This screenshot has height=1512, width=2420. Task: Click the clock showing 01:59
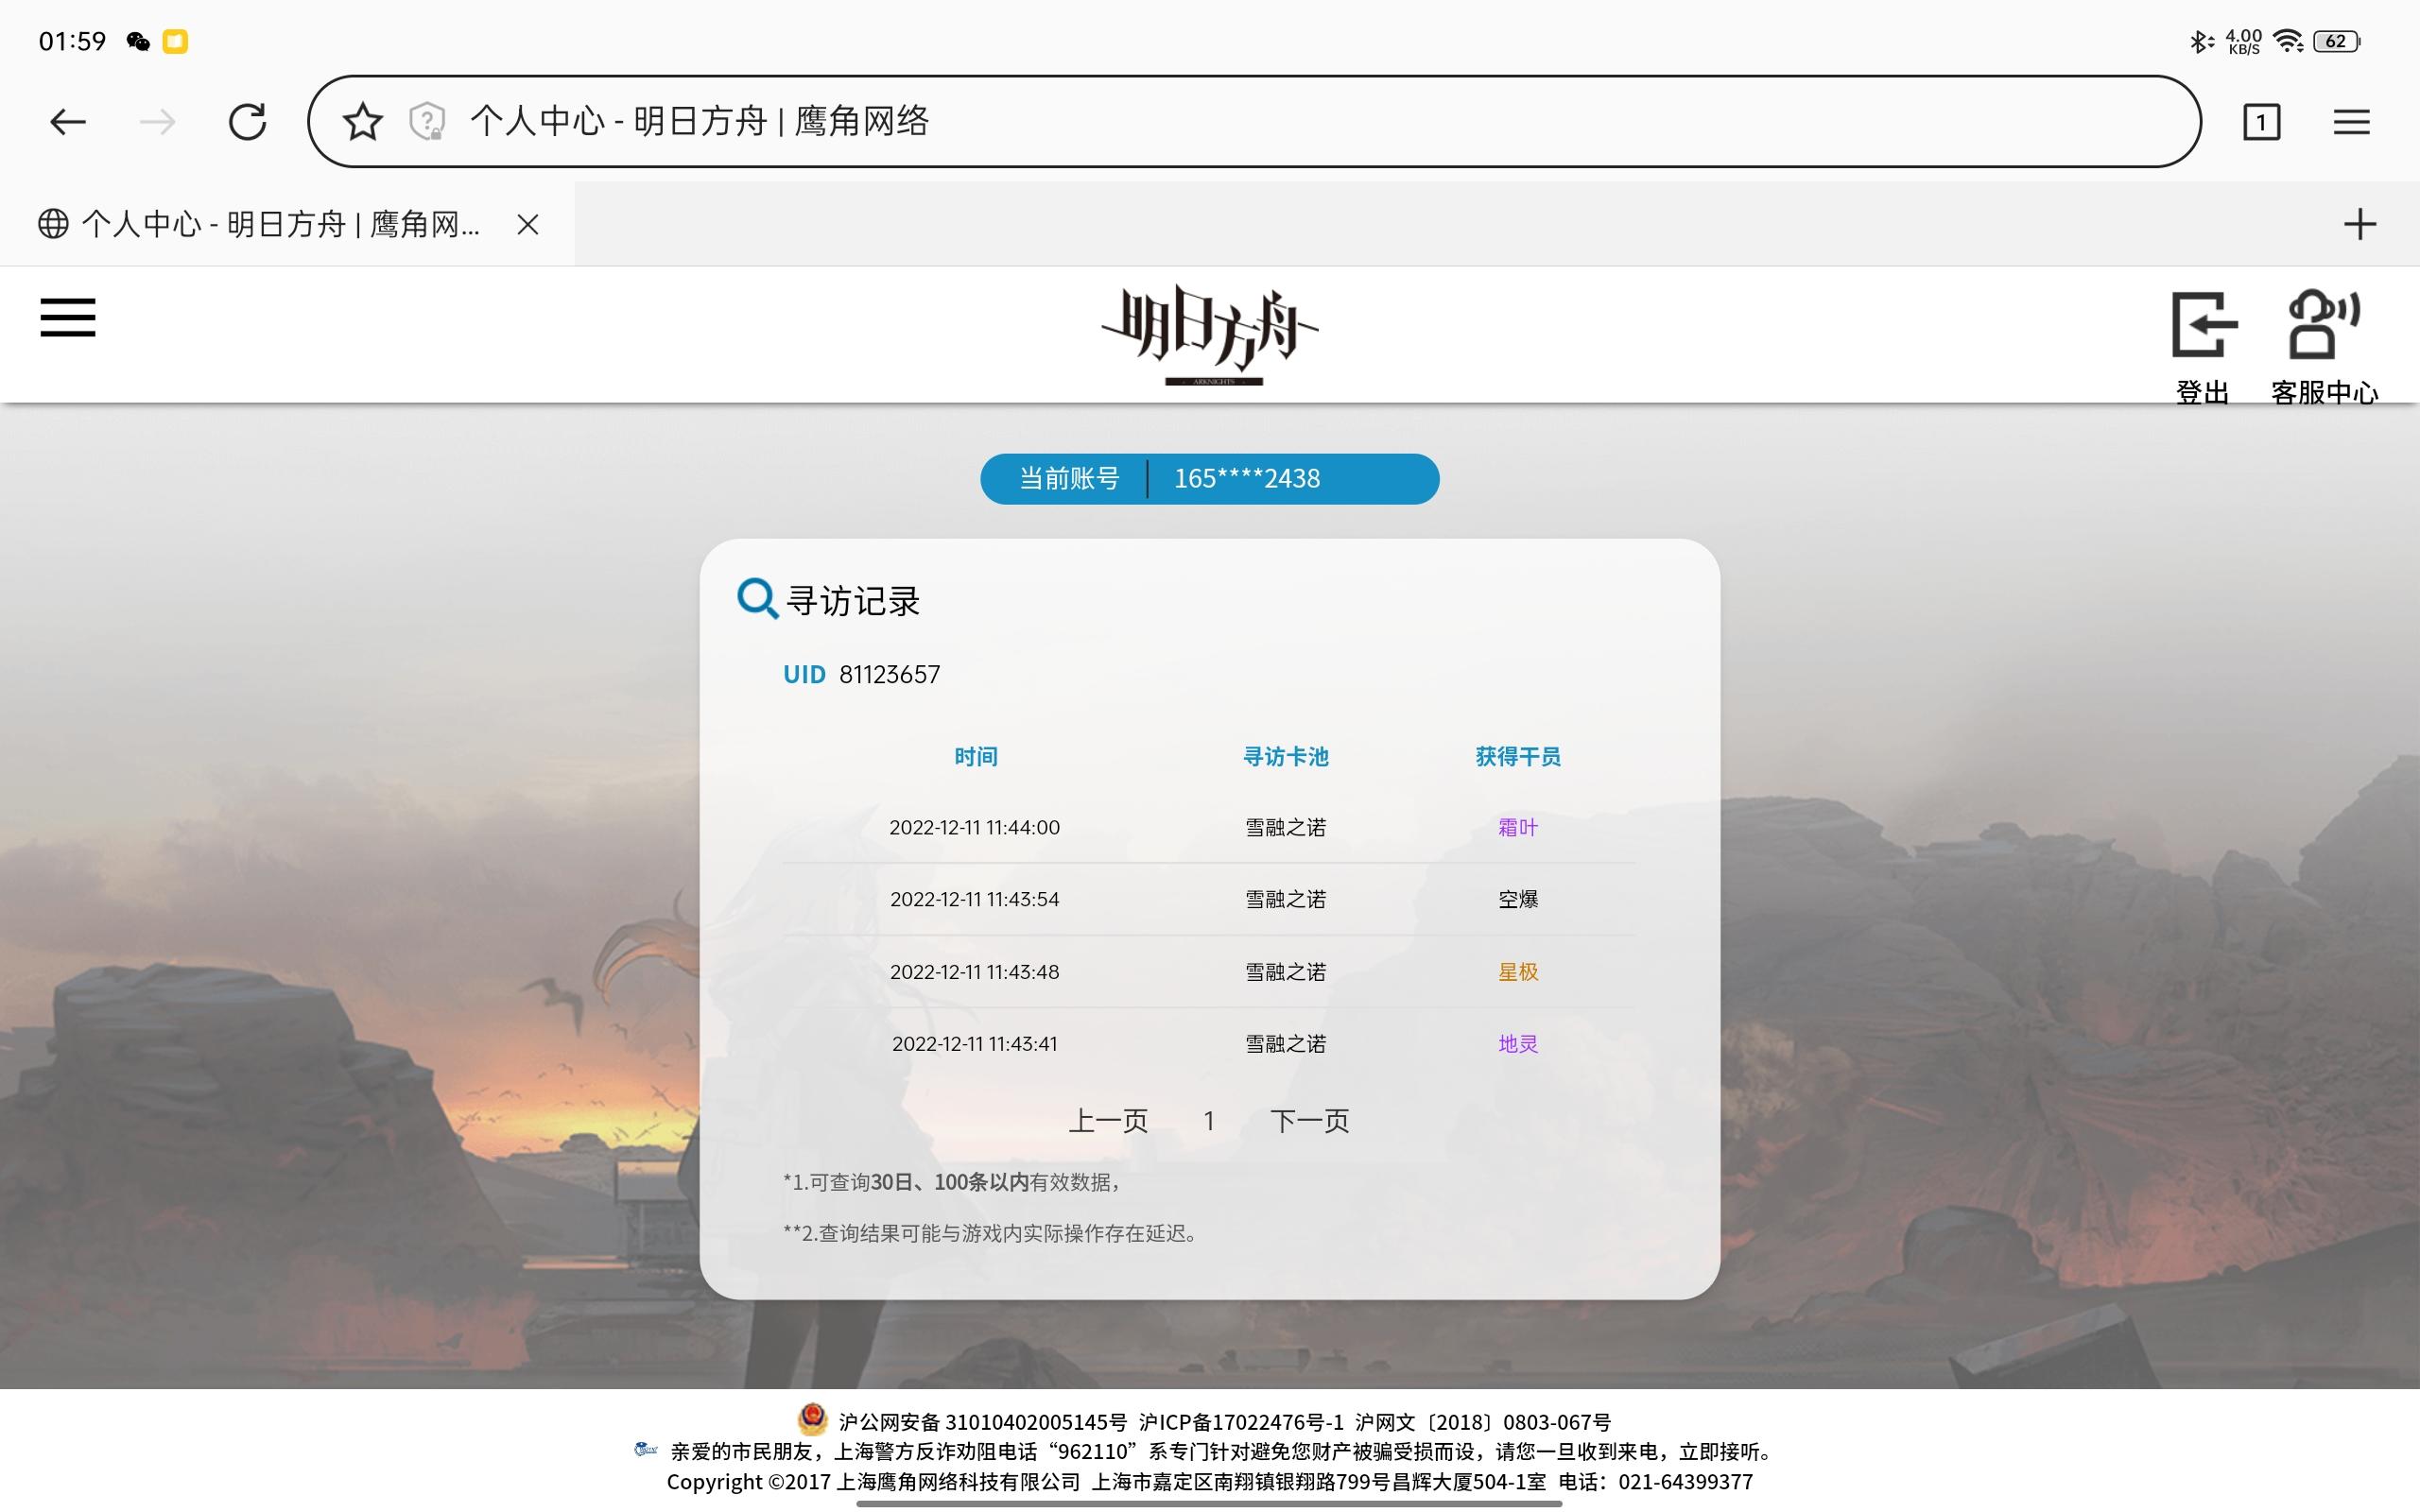tap(72, 41)
